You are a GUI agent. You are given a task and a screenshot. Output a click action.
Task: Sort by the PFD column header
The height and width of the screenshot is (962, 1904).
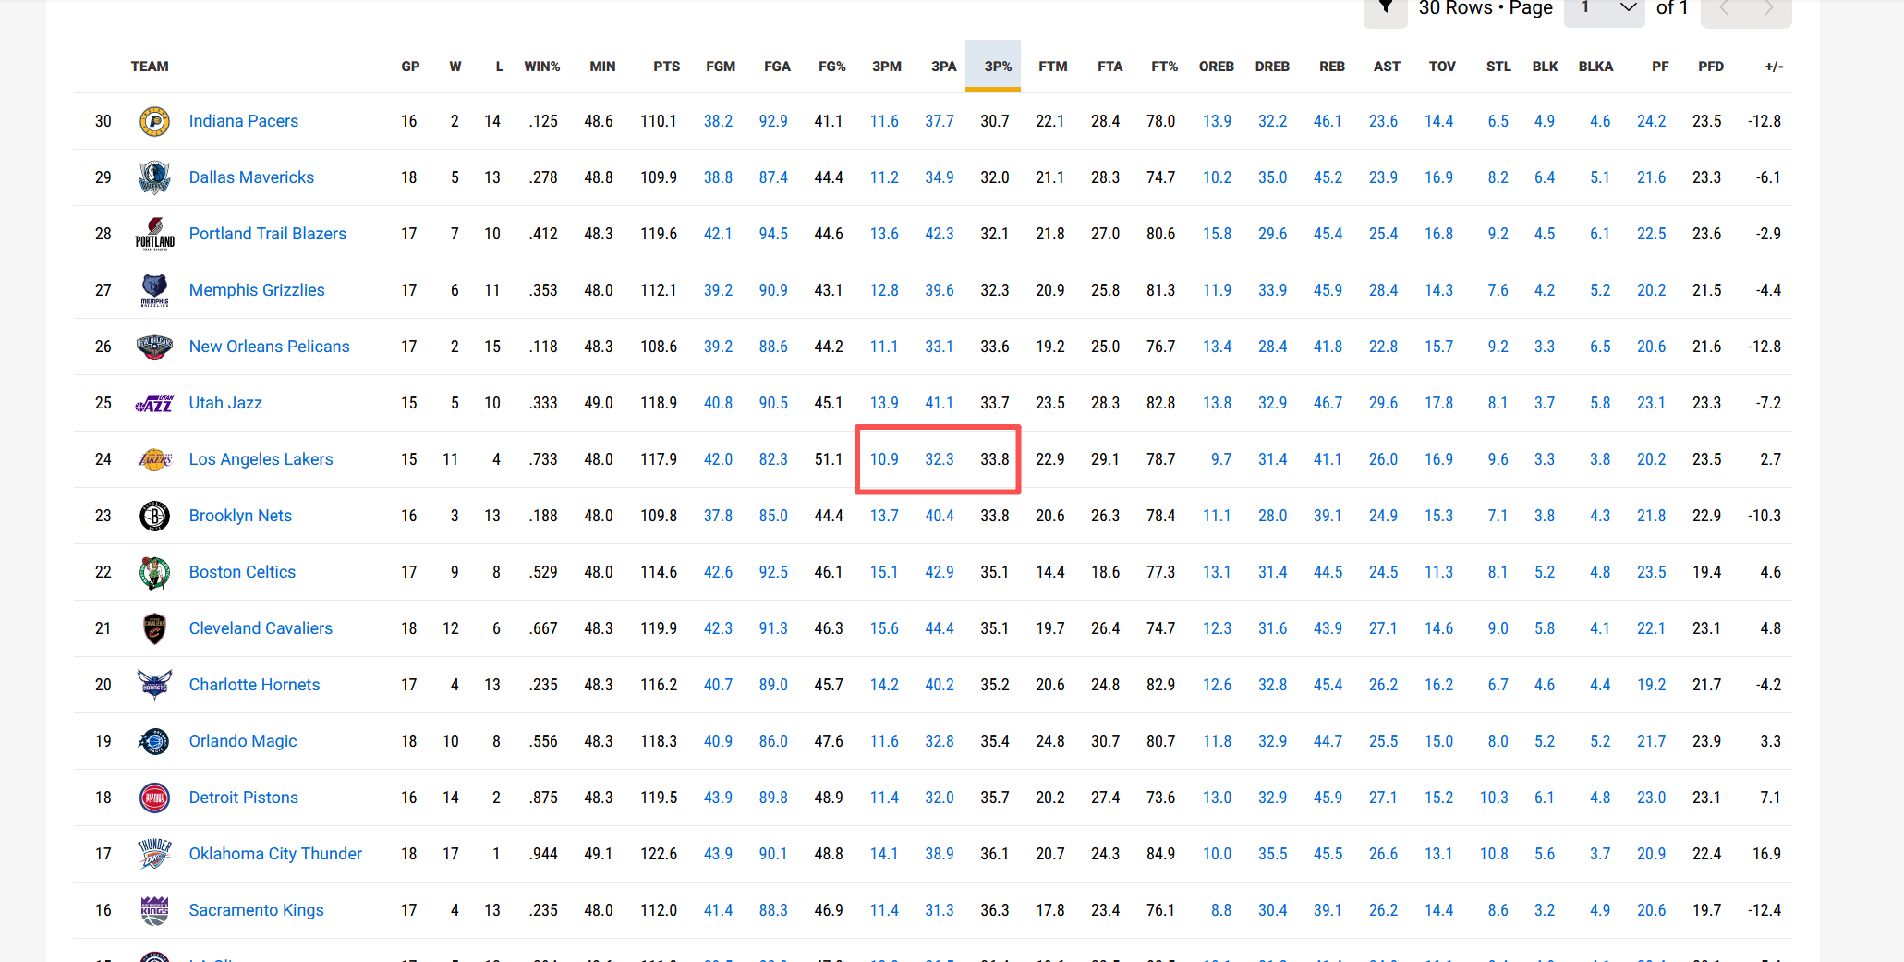[x=1711, y=67]
